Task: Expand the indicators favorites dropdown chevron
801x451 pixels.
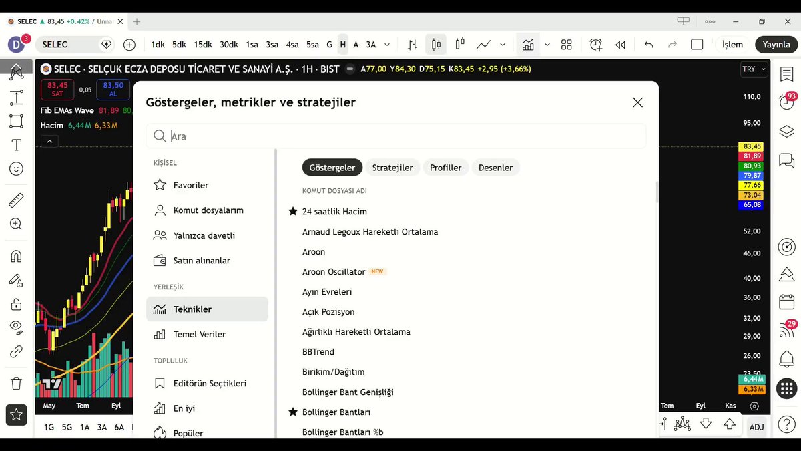Action: [x=547, y=45]
